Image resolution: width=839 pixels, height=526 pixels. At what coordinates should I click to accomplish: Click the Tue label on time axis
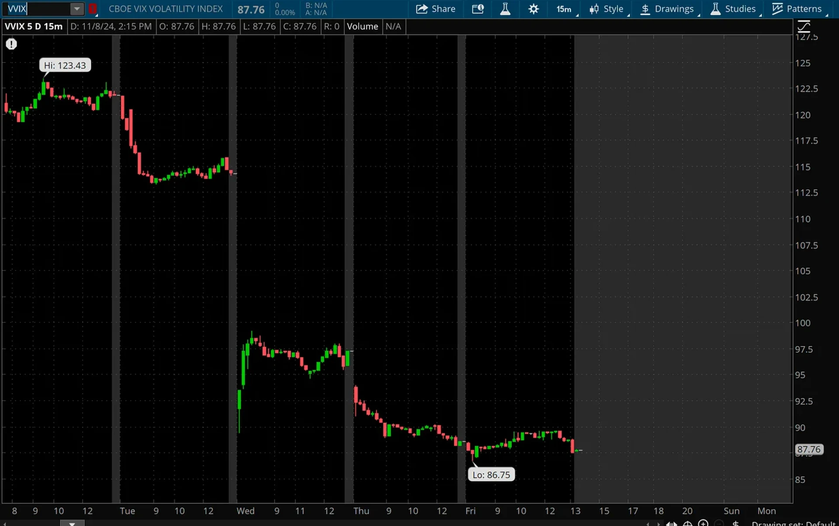pos(127,511)
